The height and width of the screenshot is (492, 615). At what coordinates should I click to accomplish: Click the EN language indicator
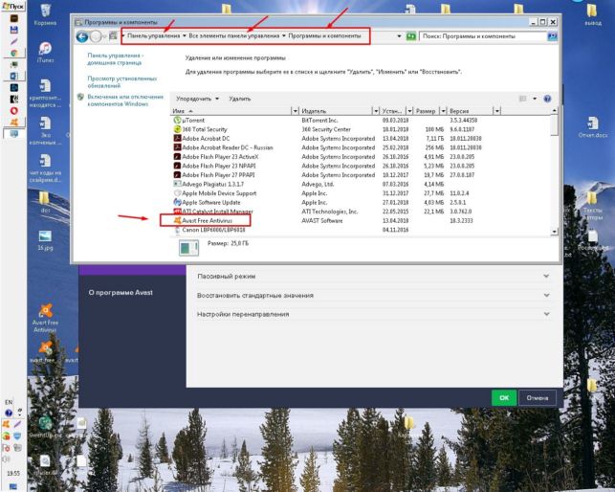click(9, 402)
